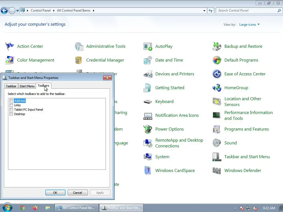283x212 pixels.
Task: Open the Action Center link
Action: pyautogui.click(x=30, y=46)
